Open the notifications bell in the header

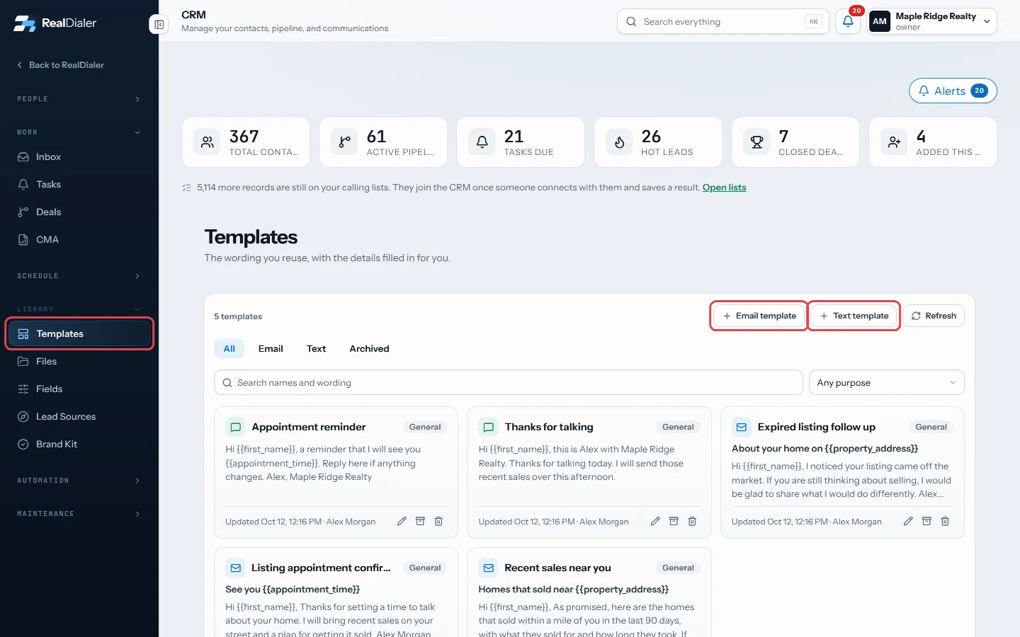tap(848, 21)
